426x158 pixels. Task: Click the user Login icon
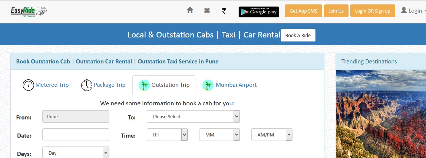coord(404,10)
